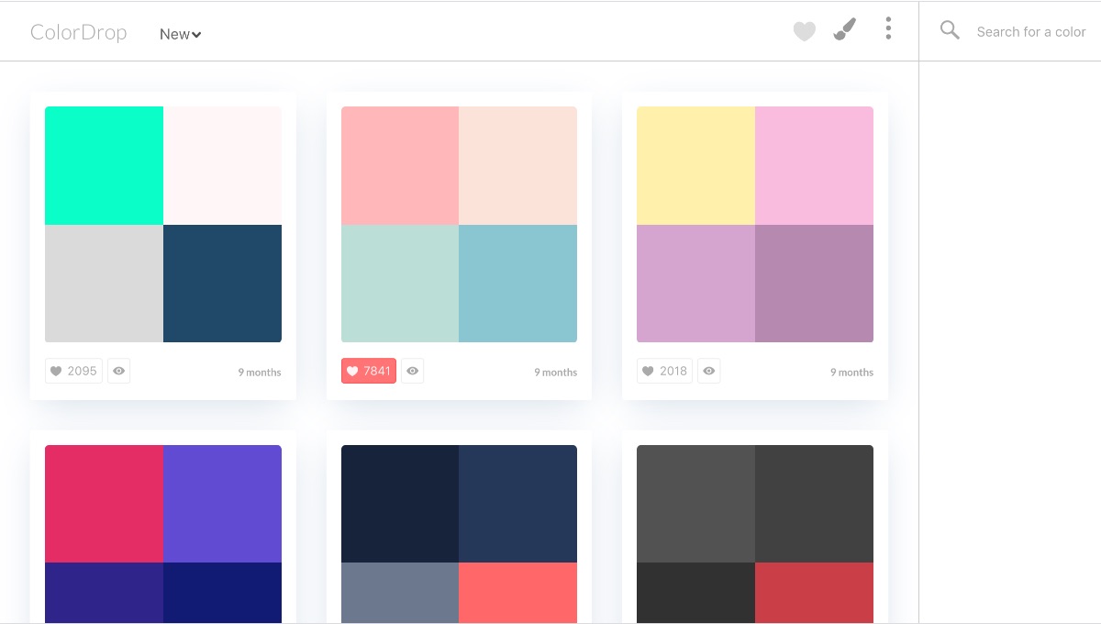Like the palette with 2018 hearts

665,371
